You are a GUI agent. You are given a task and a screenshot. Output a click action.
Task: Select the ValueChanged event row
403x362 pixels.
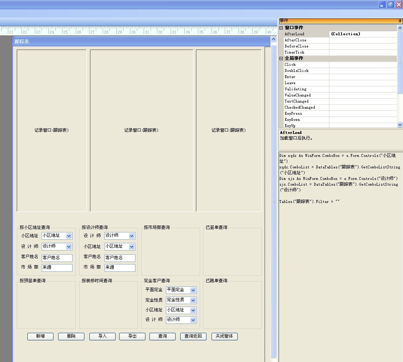click(340, 95)
